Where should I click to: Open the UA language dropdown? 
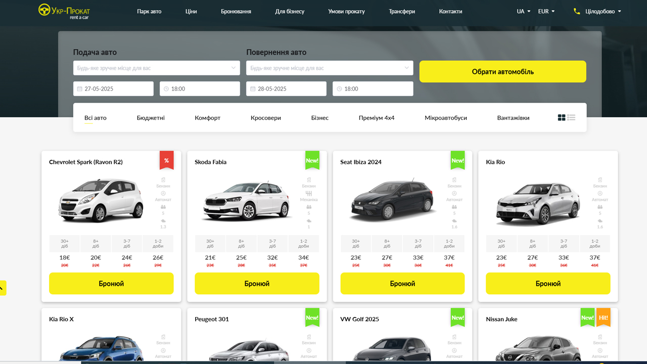point(523,11)
